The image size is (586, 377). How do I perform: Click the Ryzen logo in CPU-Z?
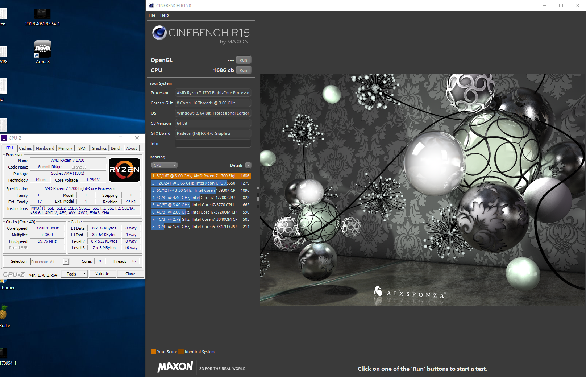(124, 170)
